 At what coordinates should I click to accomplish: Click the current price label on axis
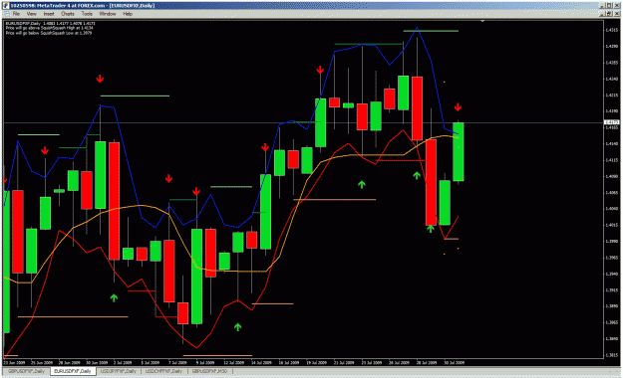(611, 122)
